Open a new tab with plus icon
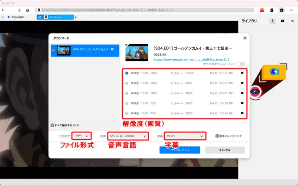This screenshot has height=185, width=298. [x=76, y=17]
